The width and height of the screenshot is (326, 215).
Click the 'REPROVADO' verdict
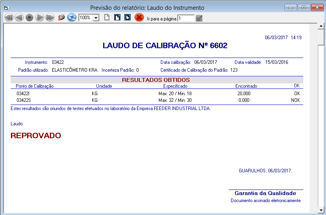point(36,136)
